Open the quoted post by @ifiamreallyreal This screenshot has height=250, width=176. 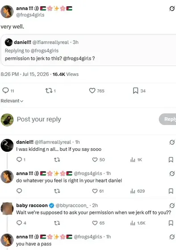pos(88,50)
